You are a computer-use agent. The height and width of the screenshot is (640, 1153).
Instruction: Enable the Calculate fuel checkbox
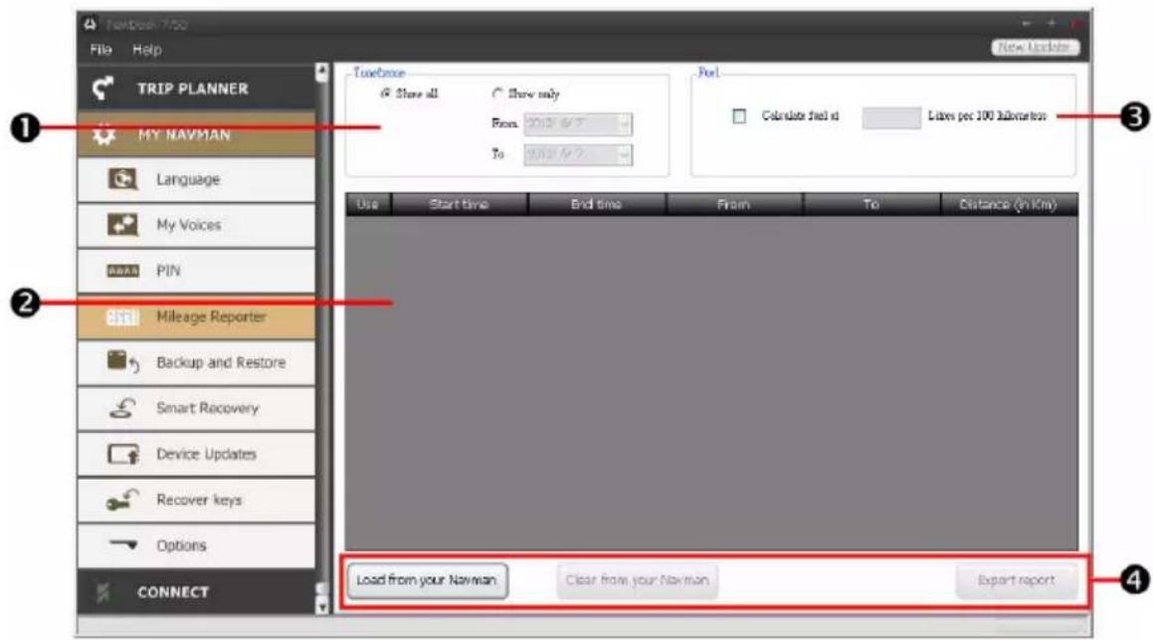point(739,116)
